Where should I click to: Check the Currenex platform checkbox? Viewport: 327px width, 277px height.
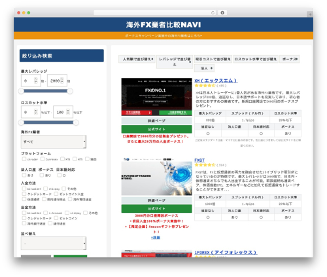pos(43,159)
